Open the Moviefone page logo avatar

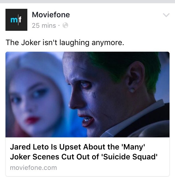pyautogui.click(x=16, y=20)
